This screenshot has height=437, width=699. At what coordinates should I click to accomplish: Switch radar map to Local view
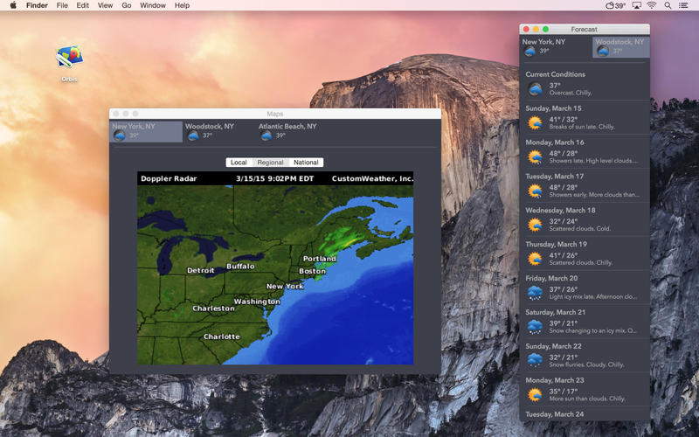click(x=239, y=163)
